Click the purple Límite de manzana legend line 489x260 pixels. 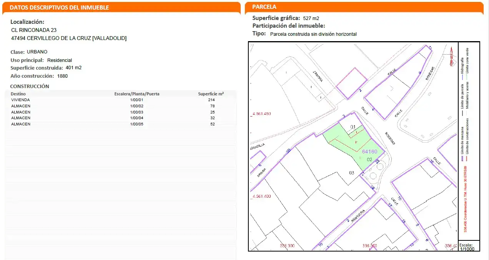tap(462, 159)
